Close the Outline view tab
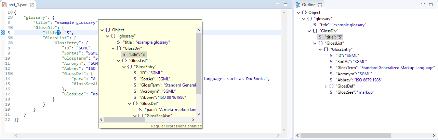Image resolution: width=438 pixels, height=140 pixels. (x=320, y=5)
